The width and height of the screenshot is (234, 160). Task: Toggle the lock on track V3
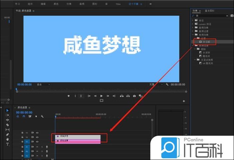point(22,132)
